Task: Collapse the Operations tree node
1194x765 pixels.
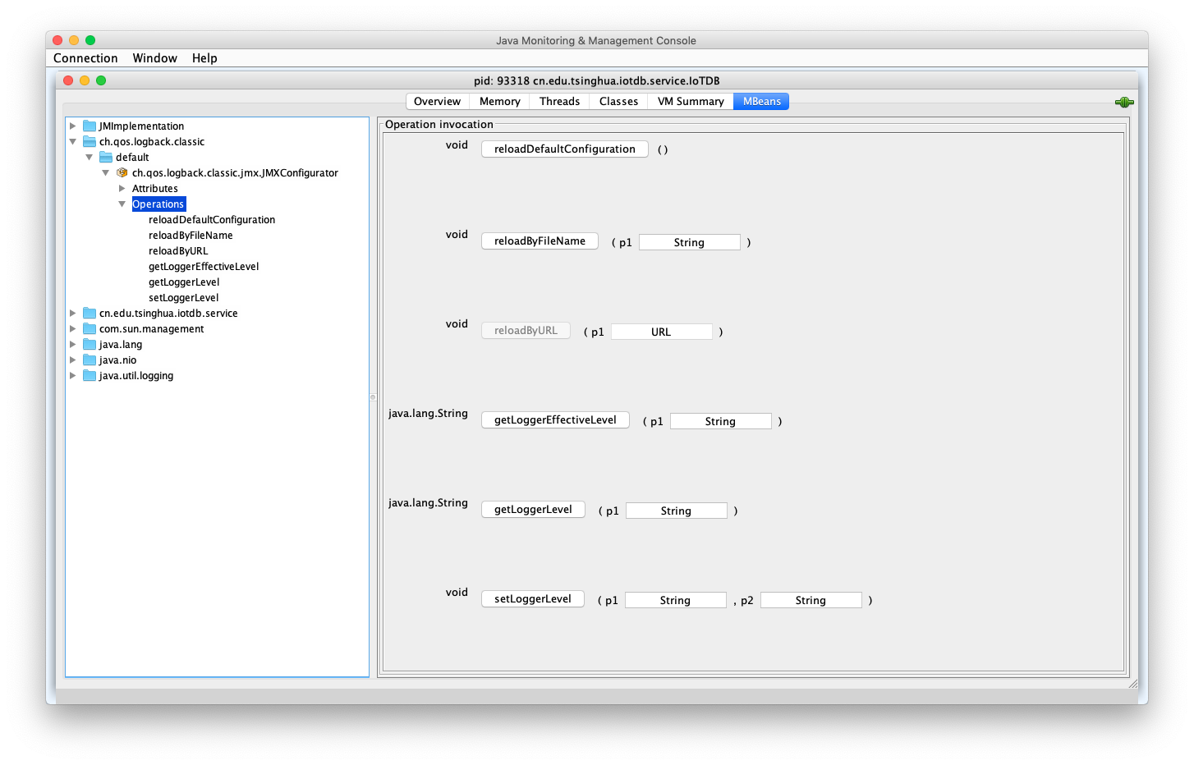Action: pyautogui.click(x=122, y=204)
